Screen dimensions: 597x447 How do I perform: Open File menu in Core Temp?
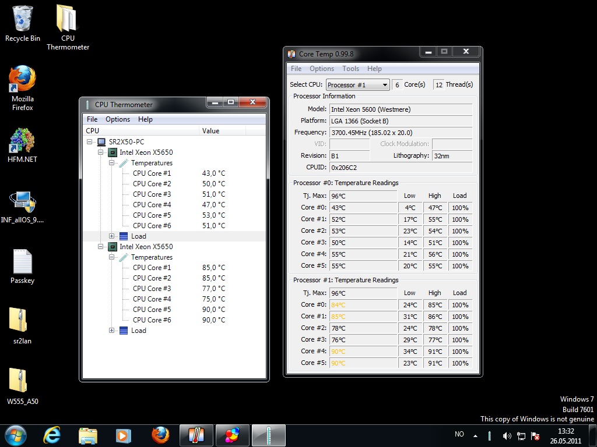296,69
